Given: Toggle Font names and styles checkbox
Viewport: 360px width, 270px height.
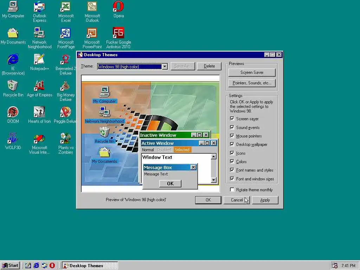Looking at the screenshot, I should (x=232, y=170).
